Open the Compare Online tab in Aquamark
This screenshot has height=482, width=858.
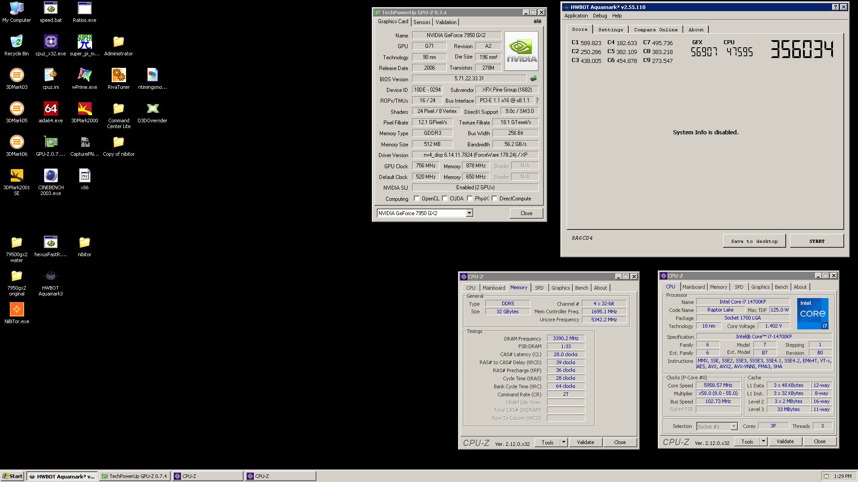[x=656, y=29]
